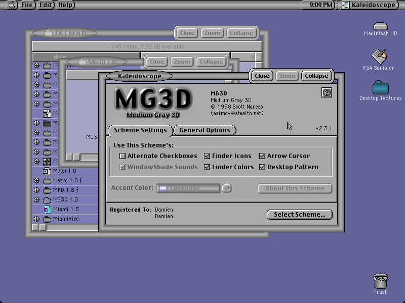Image resolution: width=405 pixels, height=303 pixels.
Task: Select the dark black folder icon in list
Action: click(47, 123)
